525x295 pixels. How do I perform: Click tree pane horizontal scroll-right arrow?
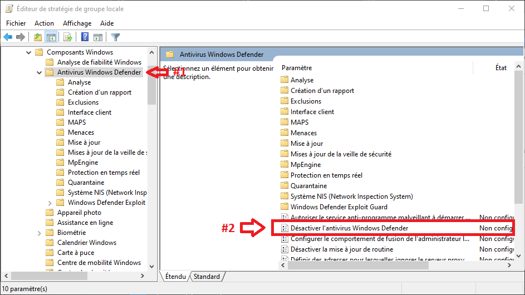(143, 276)
